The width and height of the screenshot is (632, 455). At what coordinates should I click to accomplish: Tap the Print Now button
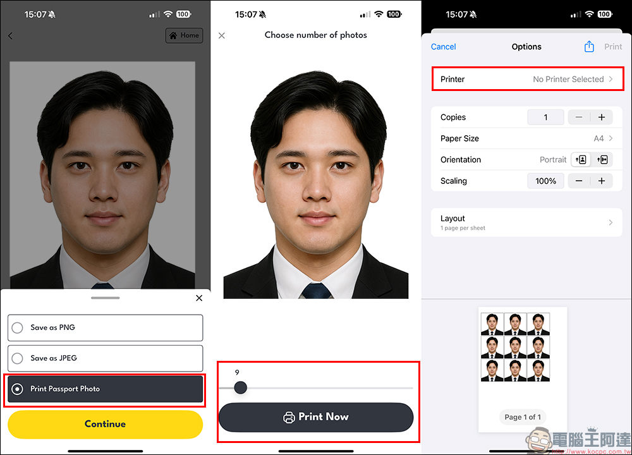(316, 417)
